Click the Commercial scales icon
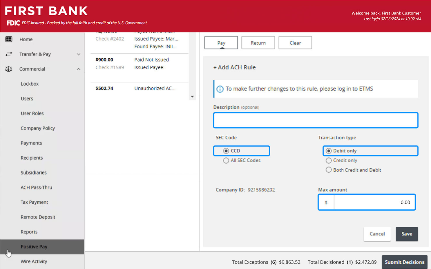Viewport: 431px width, 269px height. coord(9,69)
